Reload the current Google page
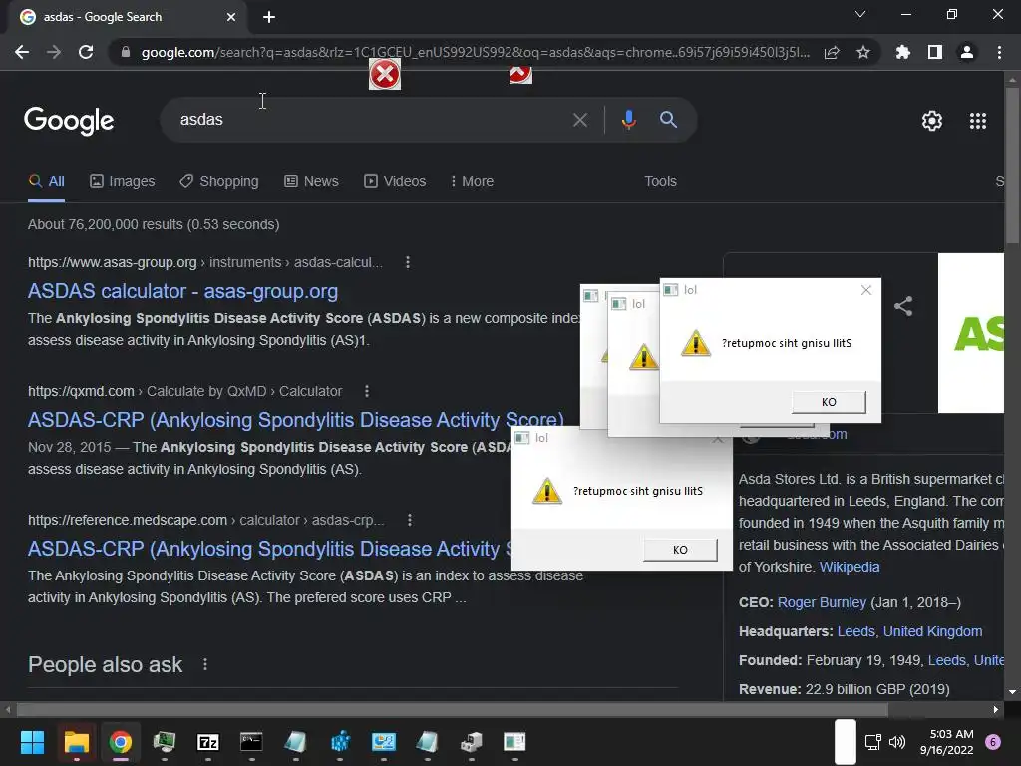1021x766 pixels. coord(86,52)
